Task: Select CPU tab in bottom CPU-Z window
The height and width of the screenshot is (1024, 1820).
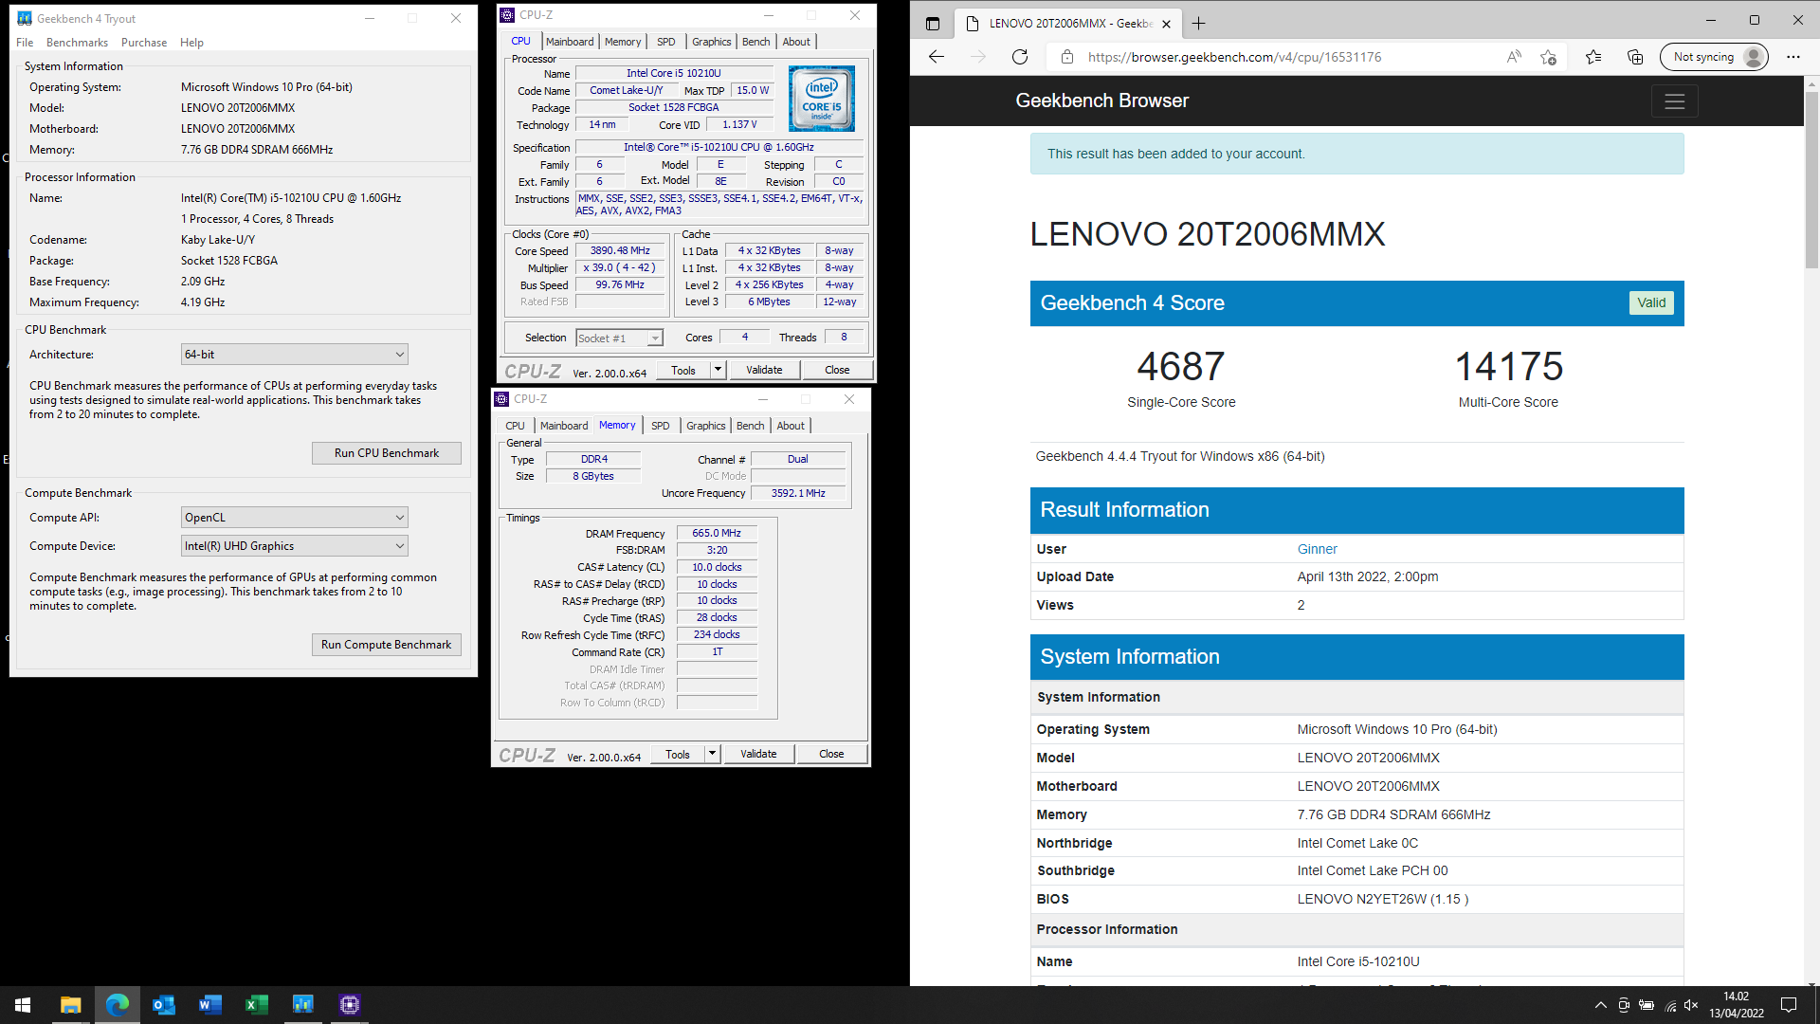Action: (x=515, y=426)
